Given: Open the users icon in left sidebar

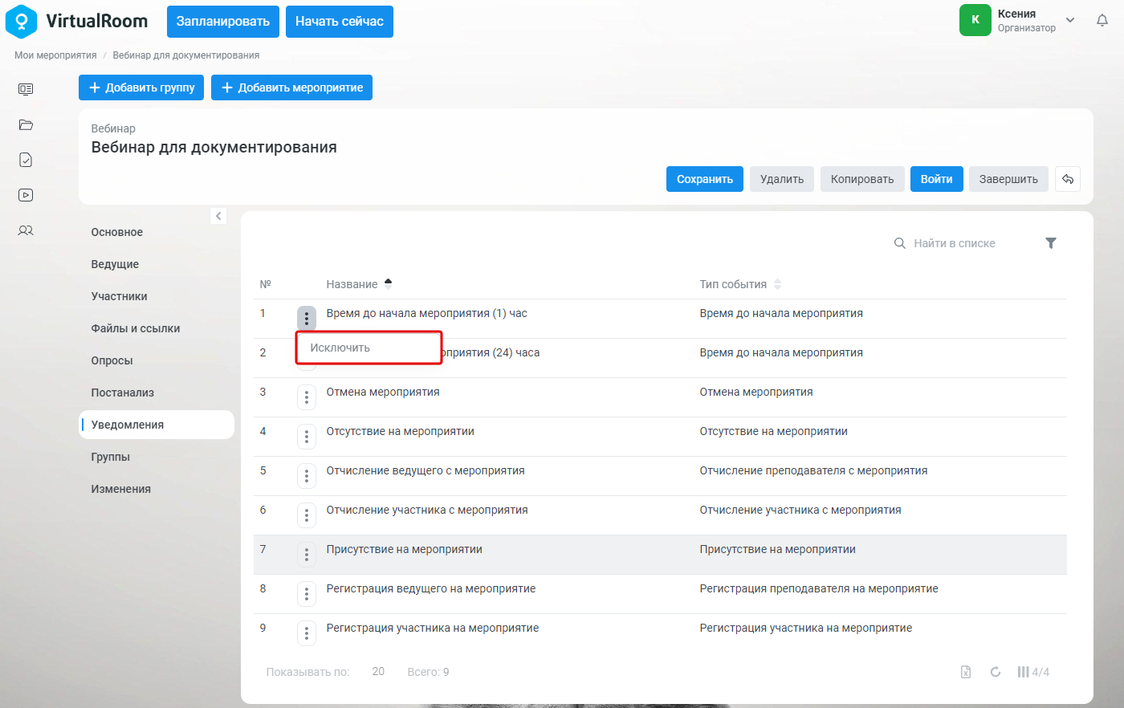Looking at the screenshot, I should click(x=26, y=230).
